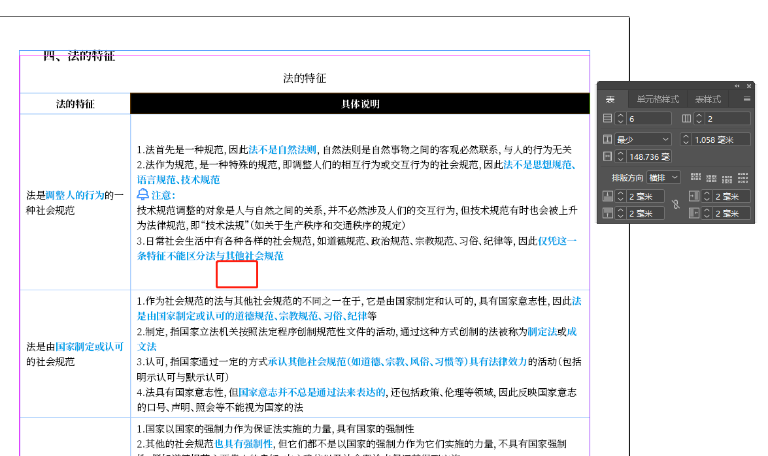Click the left cell inset icon

point(693,196)
